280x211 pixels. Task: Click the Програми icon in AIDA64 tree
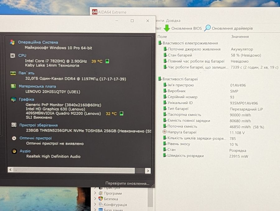(100, 193)
